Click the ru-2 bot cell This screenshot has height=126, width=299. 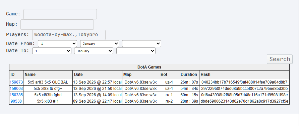(169, 101)
